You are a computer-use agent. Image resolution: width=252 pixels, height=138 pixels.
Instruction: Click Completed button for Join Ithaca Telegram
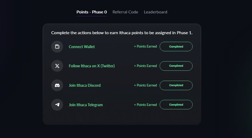coord(176,105)
